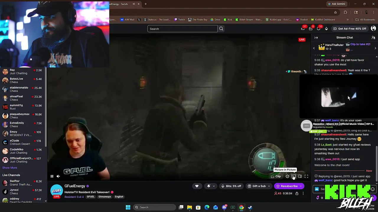
Task: Open Swiftor channel under Live Channels
Action: 24,183
